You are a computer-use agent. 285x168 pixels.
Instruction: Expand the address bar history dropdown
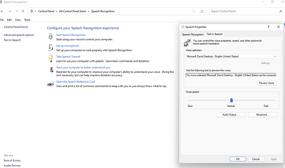point(194,12)
